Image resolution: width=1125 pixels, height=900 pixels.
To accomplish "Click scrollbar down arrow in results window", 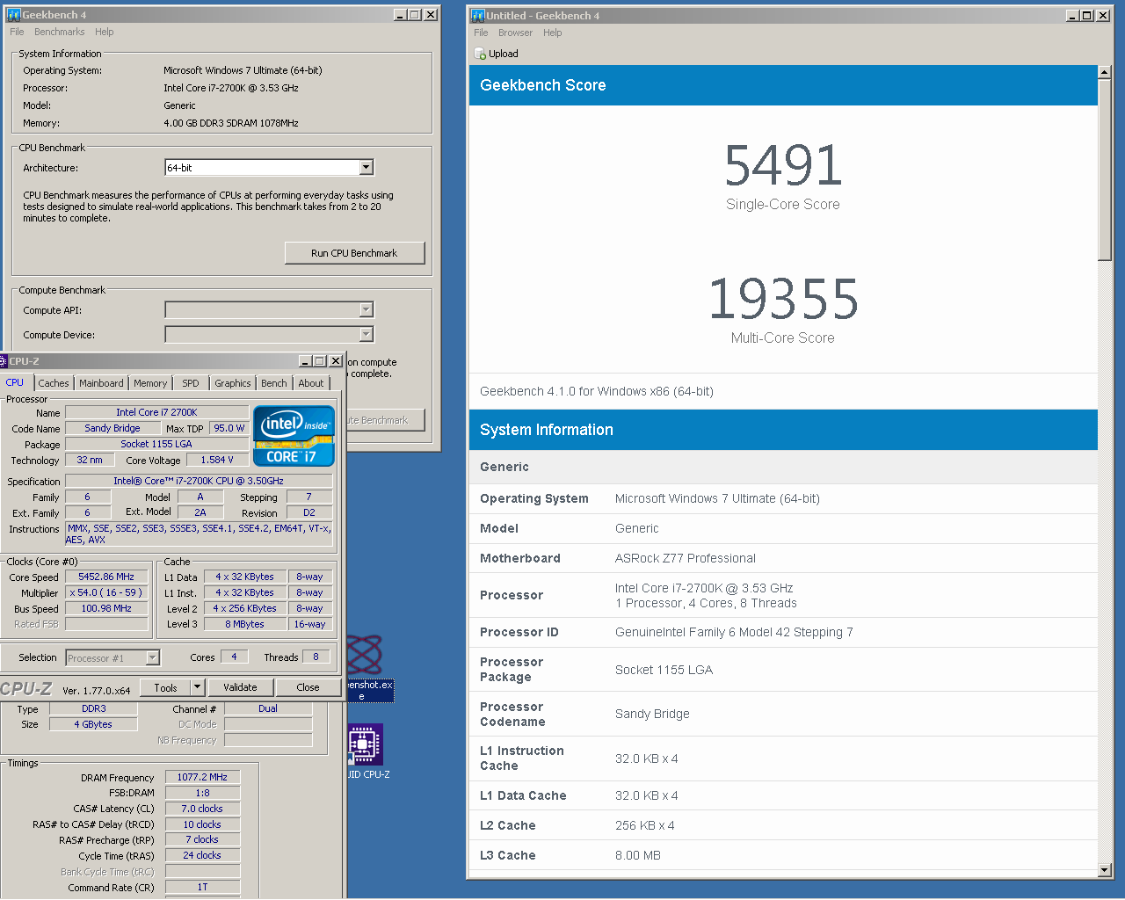I will point(1105,870).
